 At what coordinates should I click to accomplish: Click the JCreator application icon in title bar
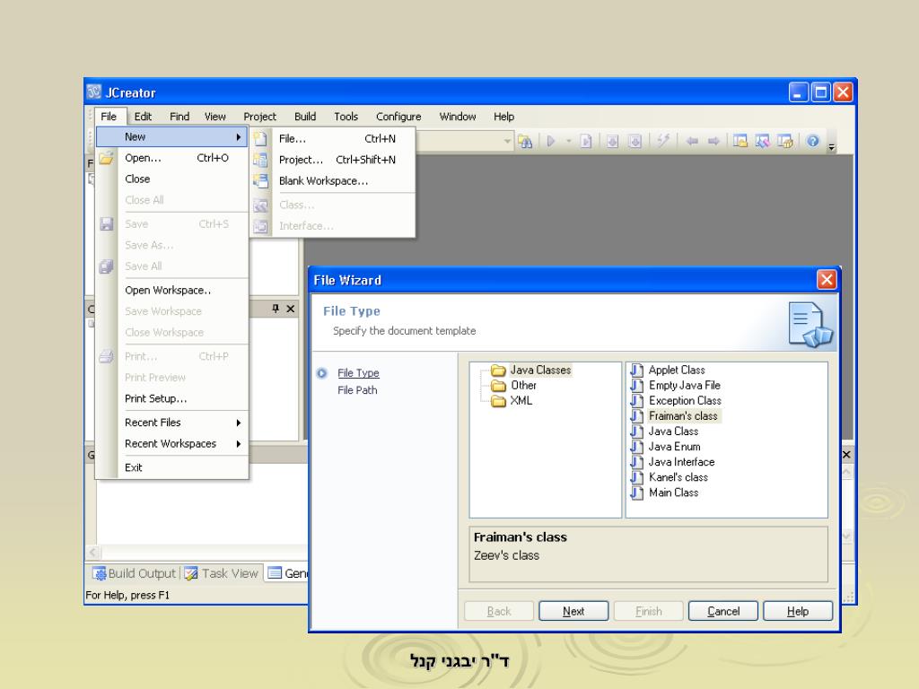pos(93,92)
